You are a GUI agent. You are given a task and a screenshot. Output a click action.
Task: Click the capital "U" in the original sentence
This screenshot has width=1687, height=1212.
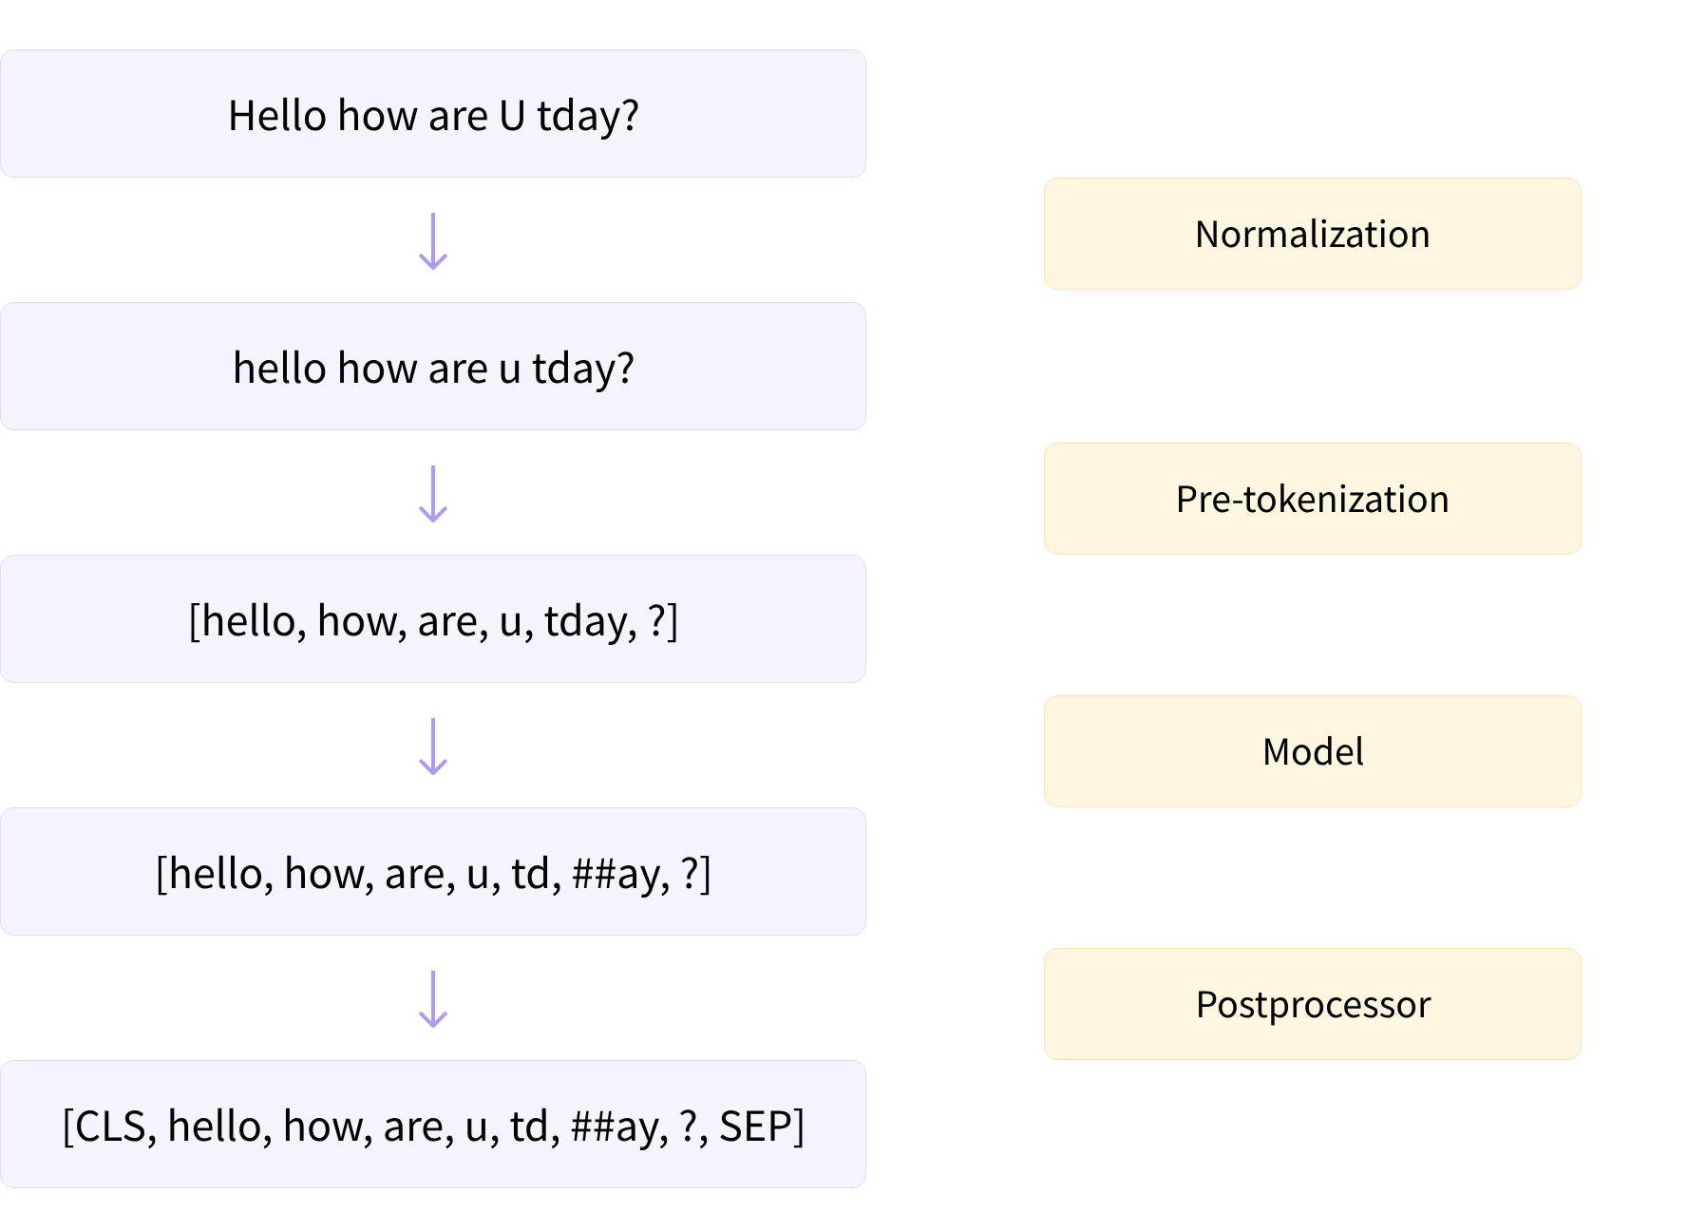[512, 116]
